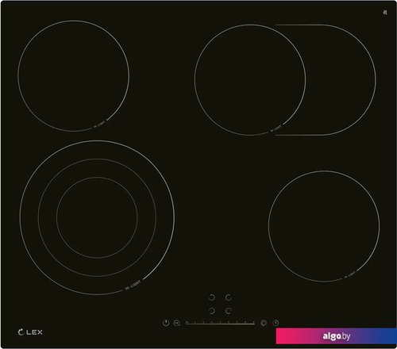Select the front-left zone selector icon

(212, 311)
